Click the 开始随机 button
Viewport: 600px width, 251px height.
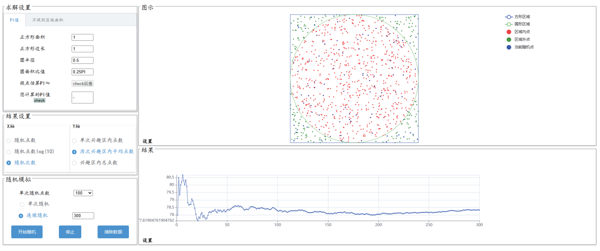click(x=27, y=232)
